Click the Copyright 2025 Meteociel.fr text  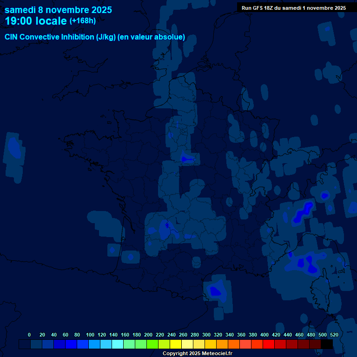[x=197, y=353]
